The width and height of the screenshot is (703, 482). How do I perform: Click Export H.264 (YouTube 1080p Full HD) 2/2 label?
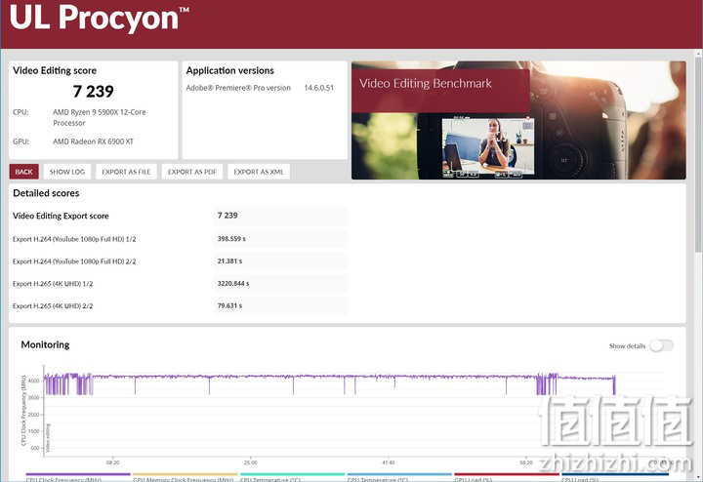[74, 261]
